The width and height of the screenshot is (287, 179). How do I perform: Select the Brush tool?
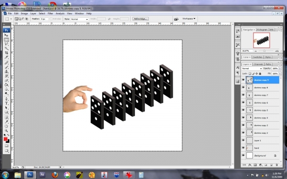[6, 67]
